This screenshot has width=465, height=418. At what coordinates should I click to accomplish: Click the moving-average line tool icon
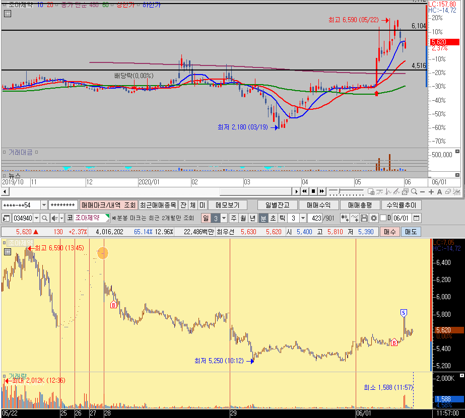[379, 192]
